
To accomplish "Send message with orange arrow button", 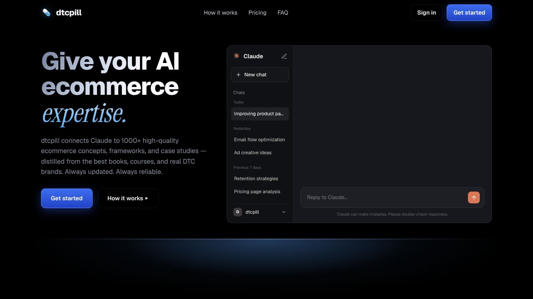I will pos(474,197).
